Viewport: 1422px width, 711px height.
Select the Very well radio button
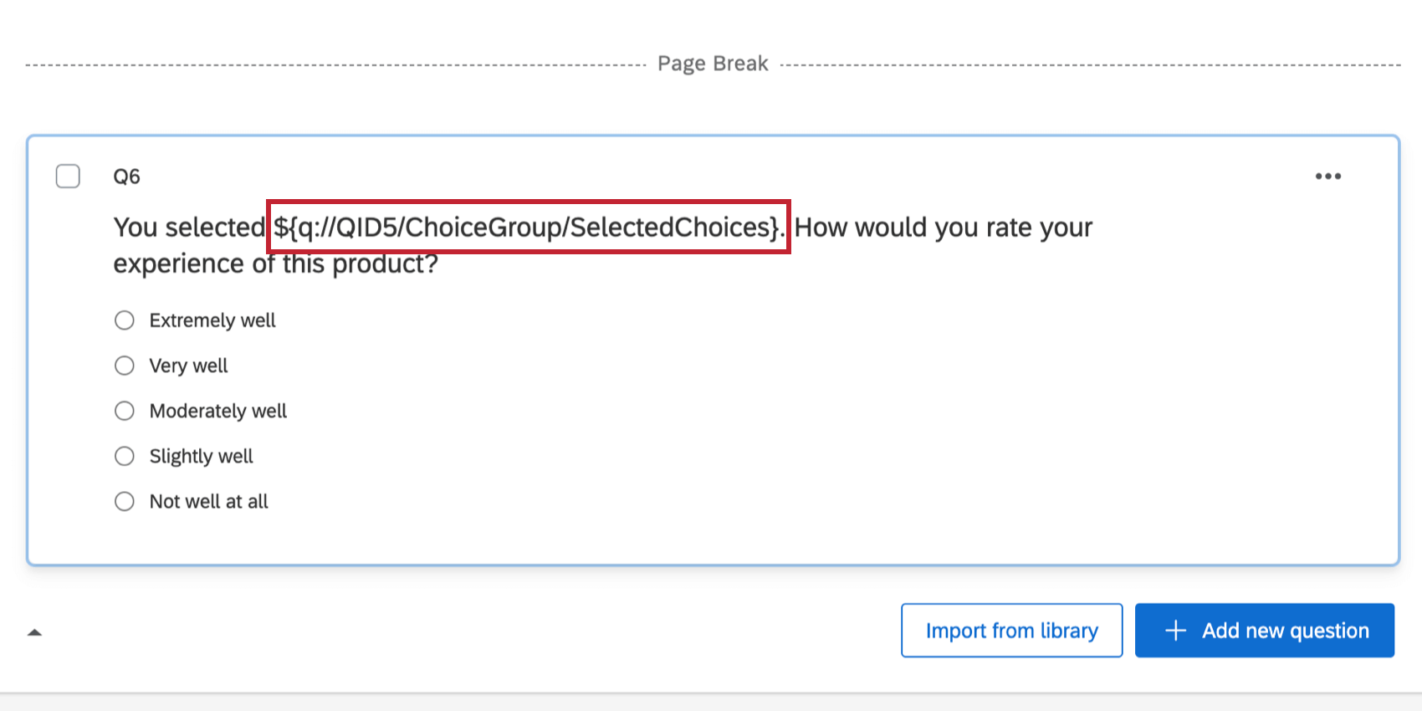[124, 366]
